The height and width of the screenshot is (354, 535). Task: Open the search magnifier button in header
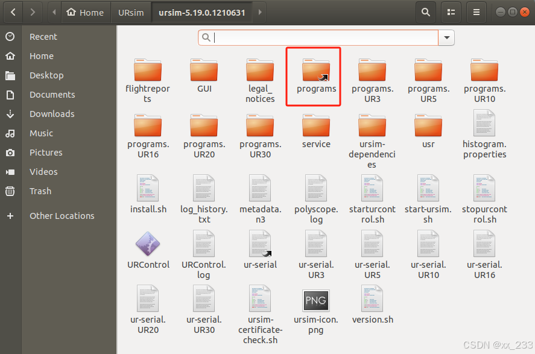[x=425, y=12]
